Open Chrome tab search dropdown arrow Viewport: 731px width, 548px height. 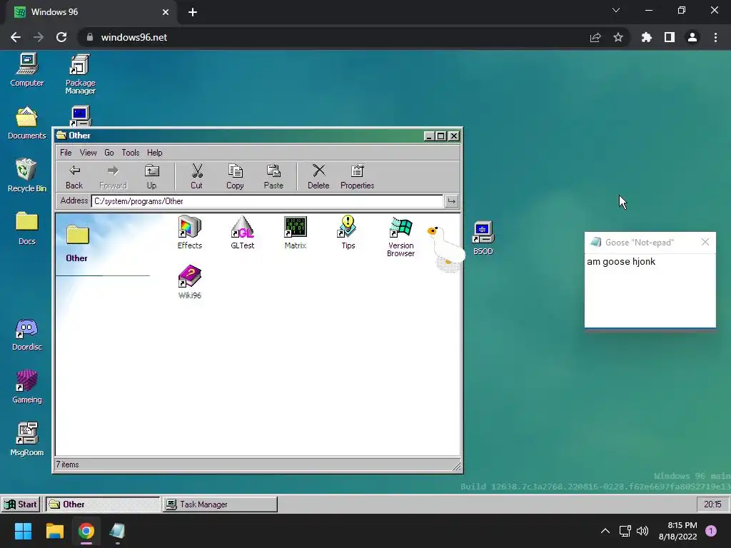coord(616,10)
